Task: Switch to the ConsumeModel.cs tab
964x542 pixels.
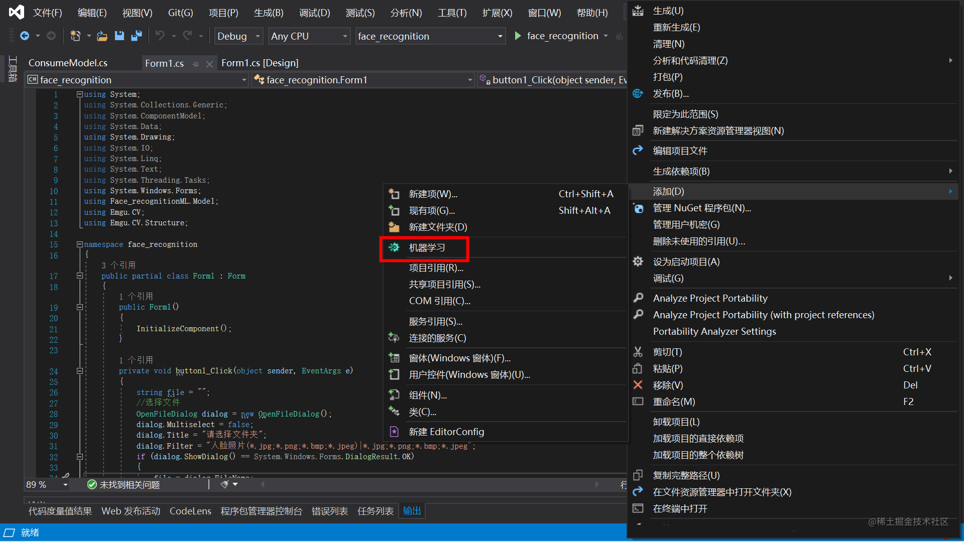Action: (68, 63)
